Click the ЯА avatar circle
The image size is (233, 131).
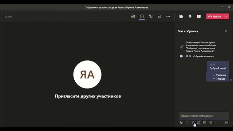[x=87, y=74]
